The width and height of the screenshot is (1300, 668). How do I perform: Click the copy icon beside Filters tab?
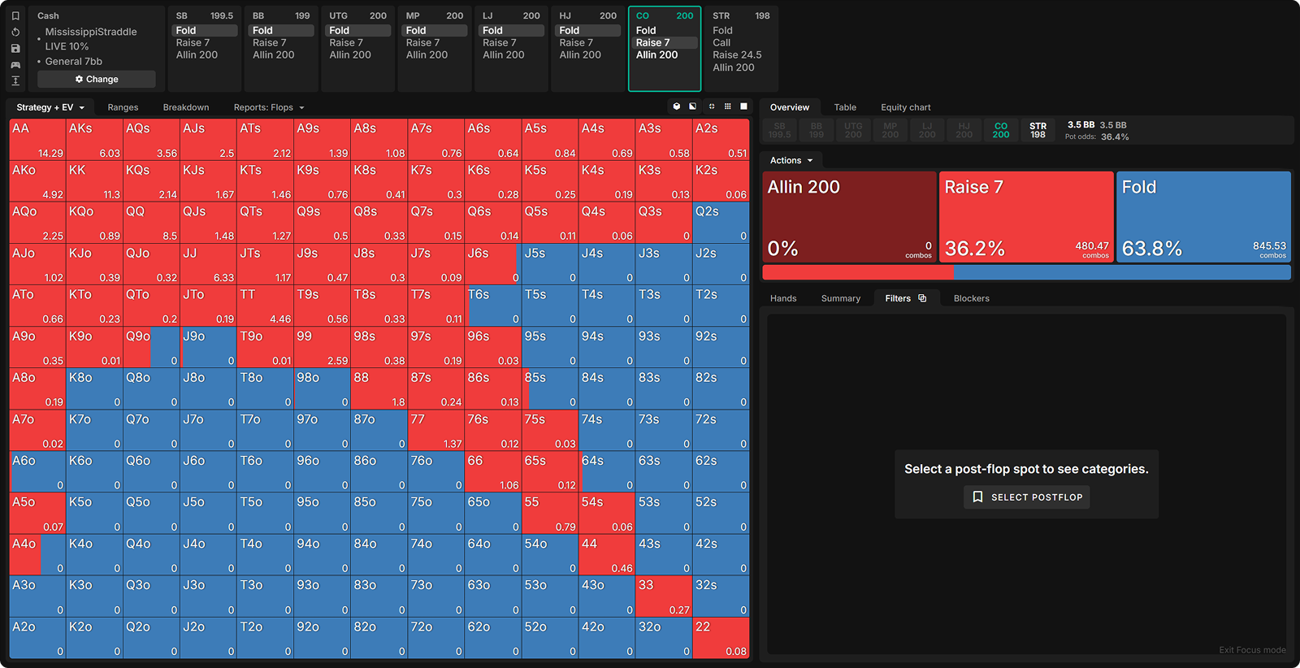point(922,298)
